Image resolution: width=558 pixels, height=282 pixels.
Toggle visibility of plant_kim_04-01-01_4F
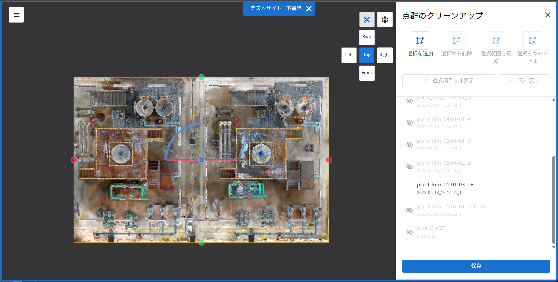pyautogui.click(x=409, y=123)
